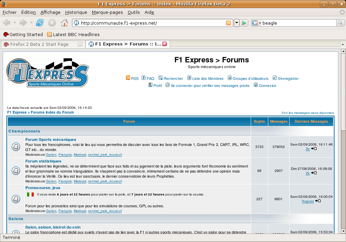Open the forward history dropdown arrow

click(x=31, y=23)
